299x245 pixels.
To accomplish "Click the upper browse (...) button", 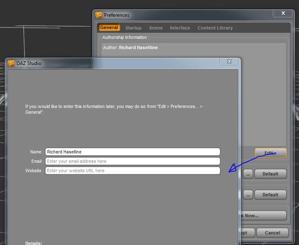I will [x=248, y=174].
